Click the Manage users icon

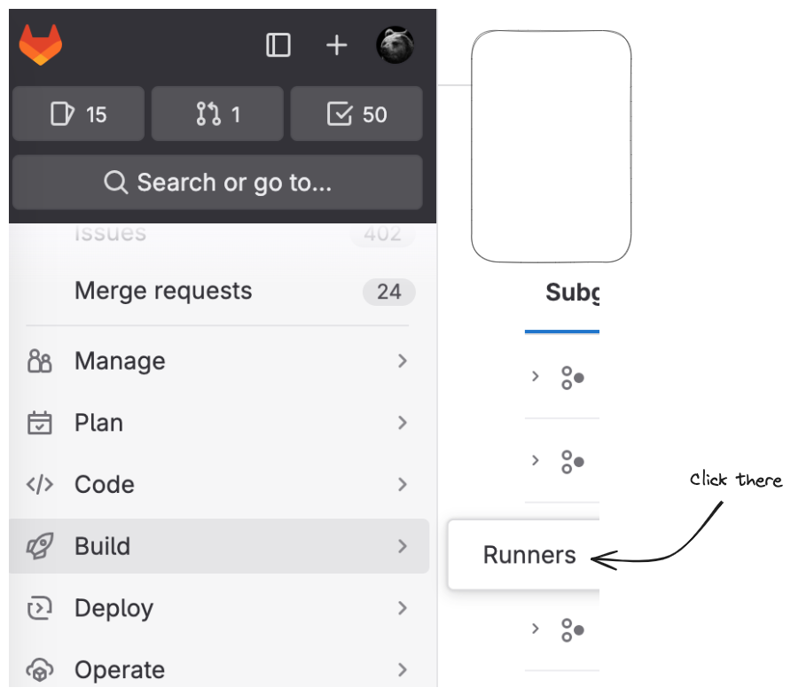click(39, 361)
